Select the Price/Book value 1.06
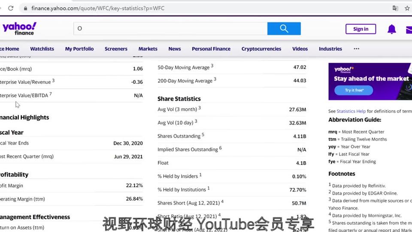The height and width of the screenshot is (232, 412). coord(138,69)
